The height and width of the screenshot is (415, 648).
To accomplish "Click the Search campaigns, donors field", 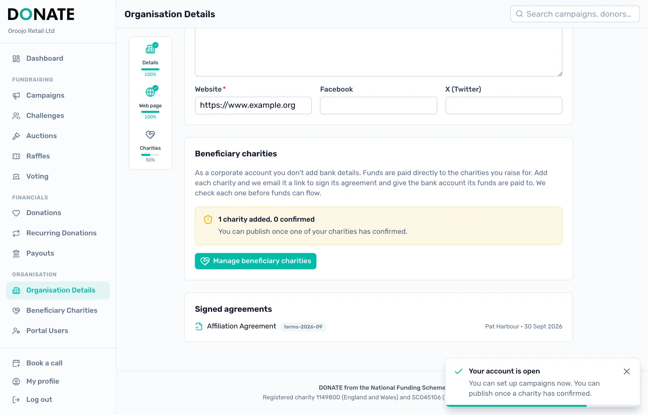I will click(x=575, y=14).
